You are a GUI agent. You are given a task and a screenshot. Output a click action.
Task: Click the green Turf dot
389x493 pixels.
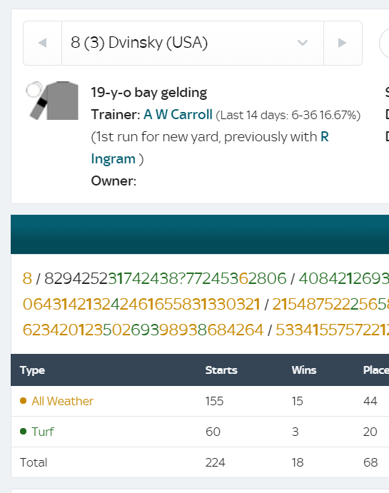[23, 431]
